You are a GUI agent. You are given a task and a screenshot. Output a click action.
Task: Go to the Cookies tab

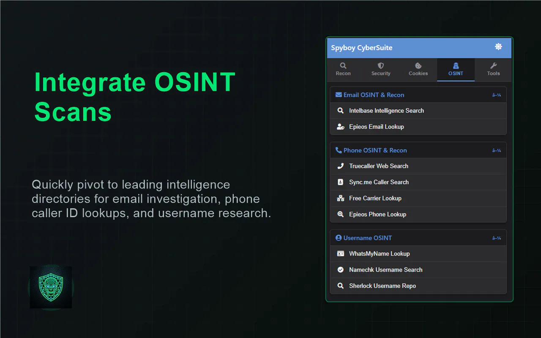coord(418,69)
